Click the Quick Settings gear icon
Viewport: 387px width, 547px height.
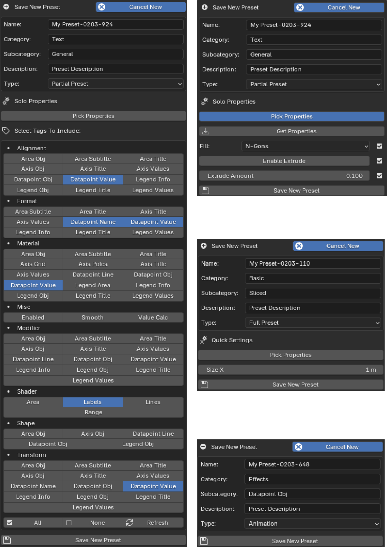203,340
